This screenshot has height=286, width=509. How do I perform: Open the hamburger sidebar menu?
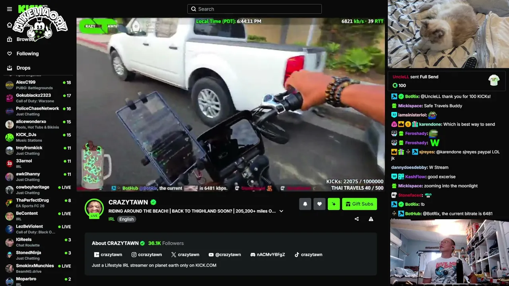coord(10,9)
